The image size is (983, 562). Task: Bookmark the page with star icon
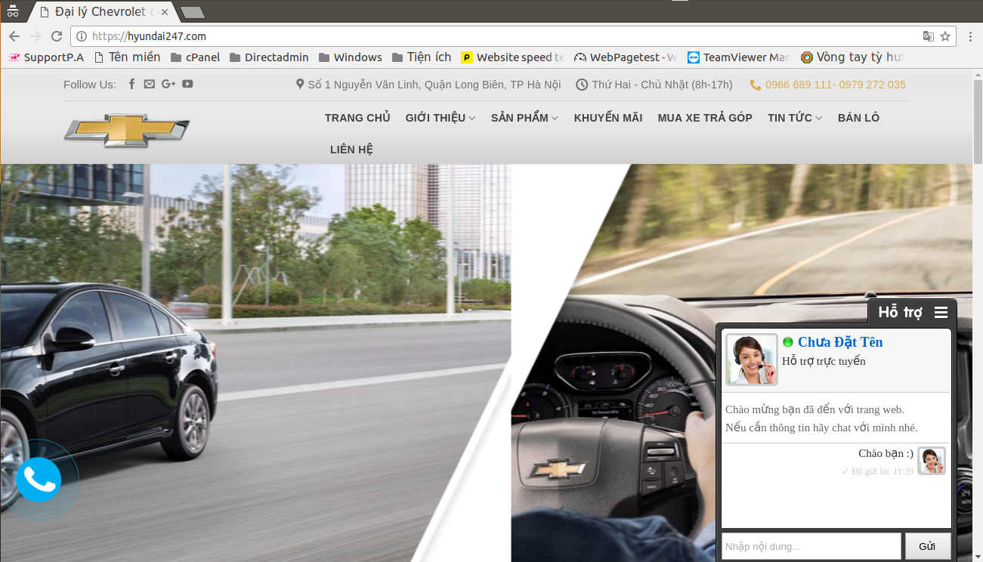[944, 36]
